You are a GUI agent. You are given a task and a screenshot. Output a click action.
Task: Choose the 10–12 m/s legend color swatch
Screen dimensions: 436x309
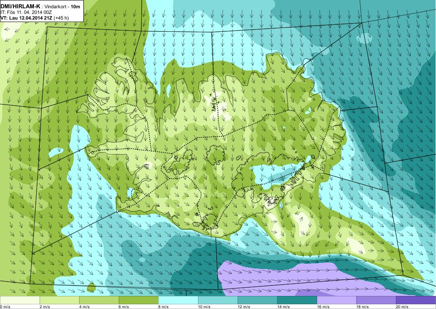[218, 300]
